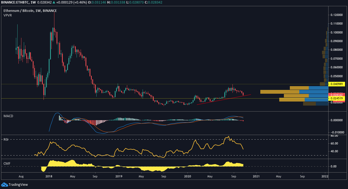Click the 80.00 RSI axis value
This screenshot has height=189, width=348.
334,136
